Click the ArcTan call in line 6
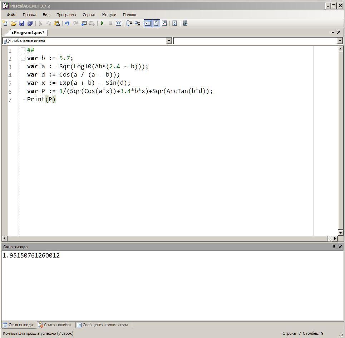This screenshot has height=338, width=345. tap(177, 91)
